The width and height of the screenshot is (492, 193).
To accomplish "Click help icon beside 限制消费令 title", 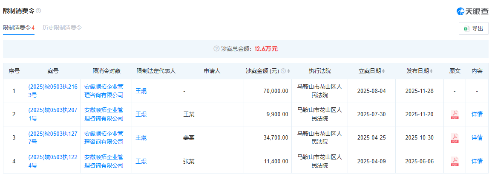I will [x=38, y=11].
